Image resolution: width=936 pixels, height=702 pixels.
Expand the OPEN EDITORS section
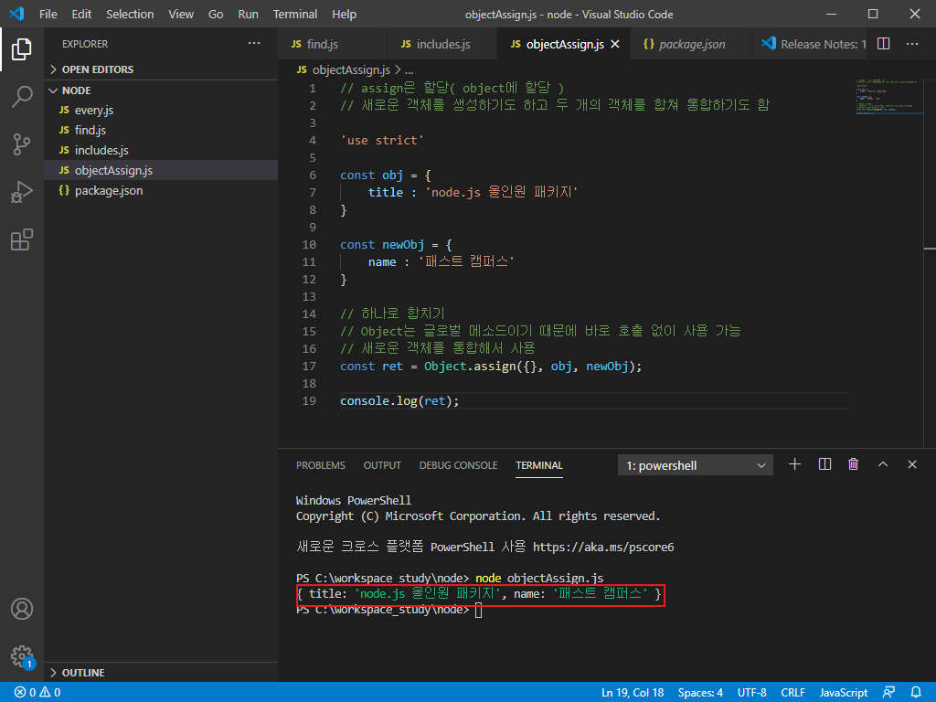click(x=161, y=69)
